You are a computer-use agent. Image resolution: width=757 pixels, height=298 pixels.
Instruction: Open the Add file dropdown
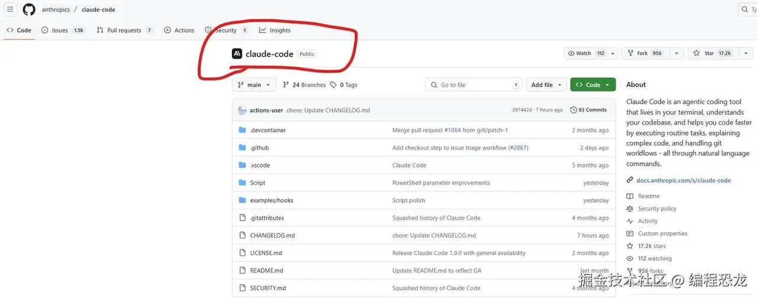(546, 85)
